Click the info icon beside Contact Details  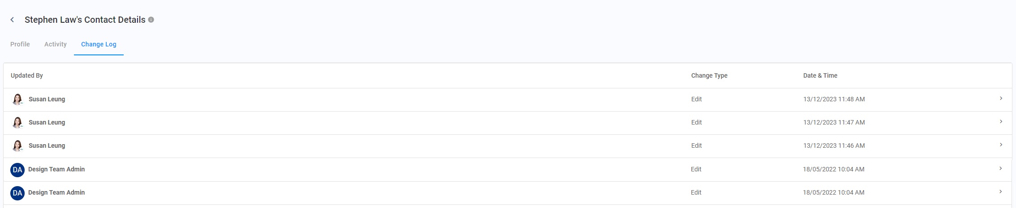tap(151, 20)
